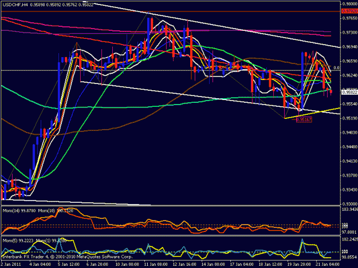
Task: Click the 0.96940 price axis label
Action: coord(350,47)
